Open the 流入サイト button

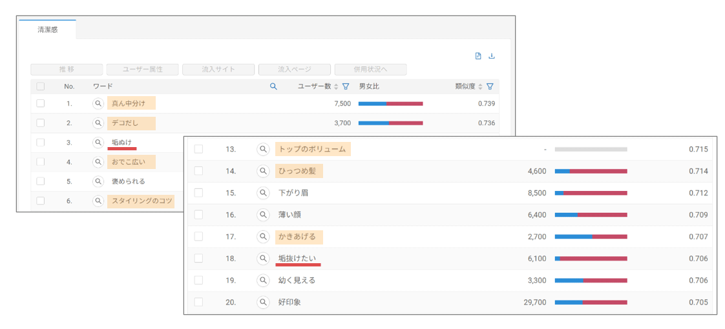218,69
